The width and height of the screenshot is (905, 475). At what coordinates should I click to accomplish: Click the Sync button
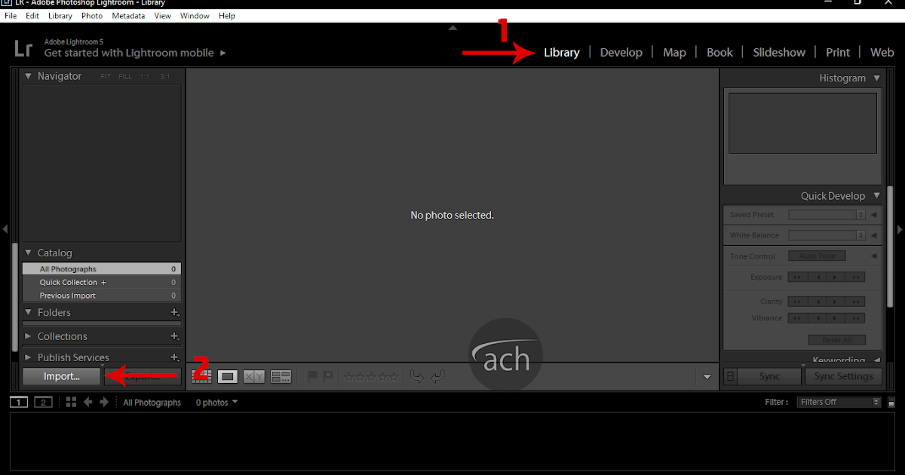click(769, 376)
